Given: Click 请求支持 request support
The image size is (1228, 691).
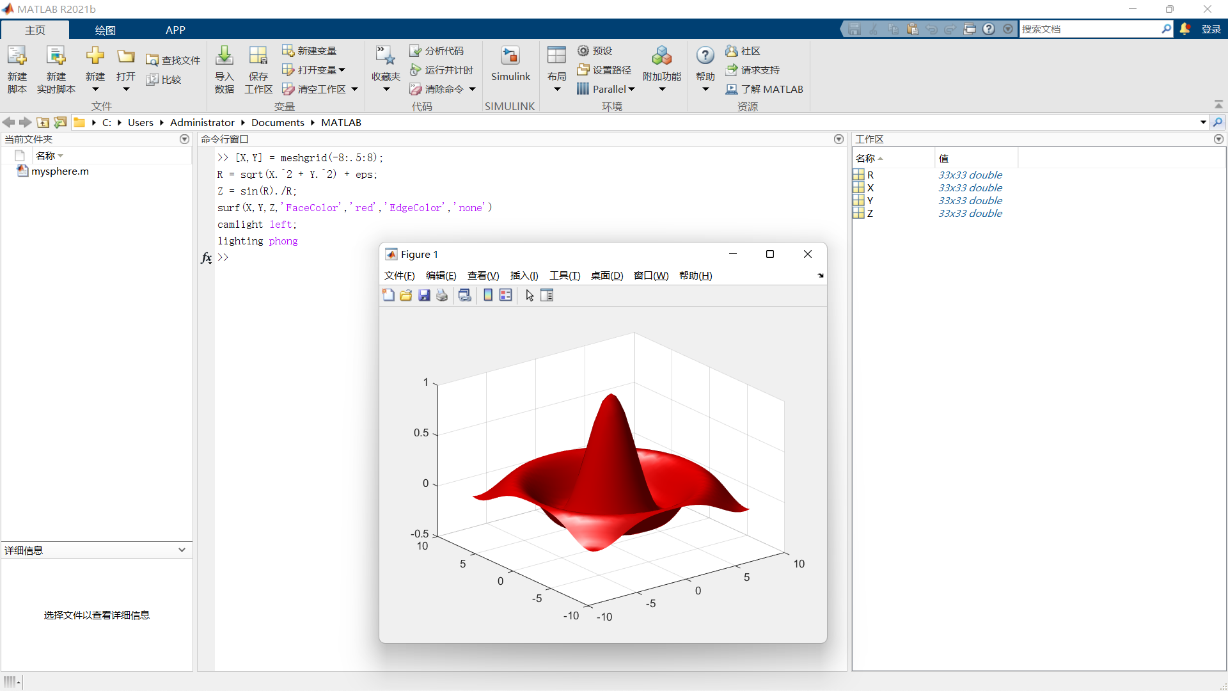Looking at the screenshot, I should point(752,70).
